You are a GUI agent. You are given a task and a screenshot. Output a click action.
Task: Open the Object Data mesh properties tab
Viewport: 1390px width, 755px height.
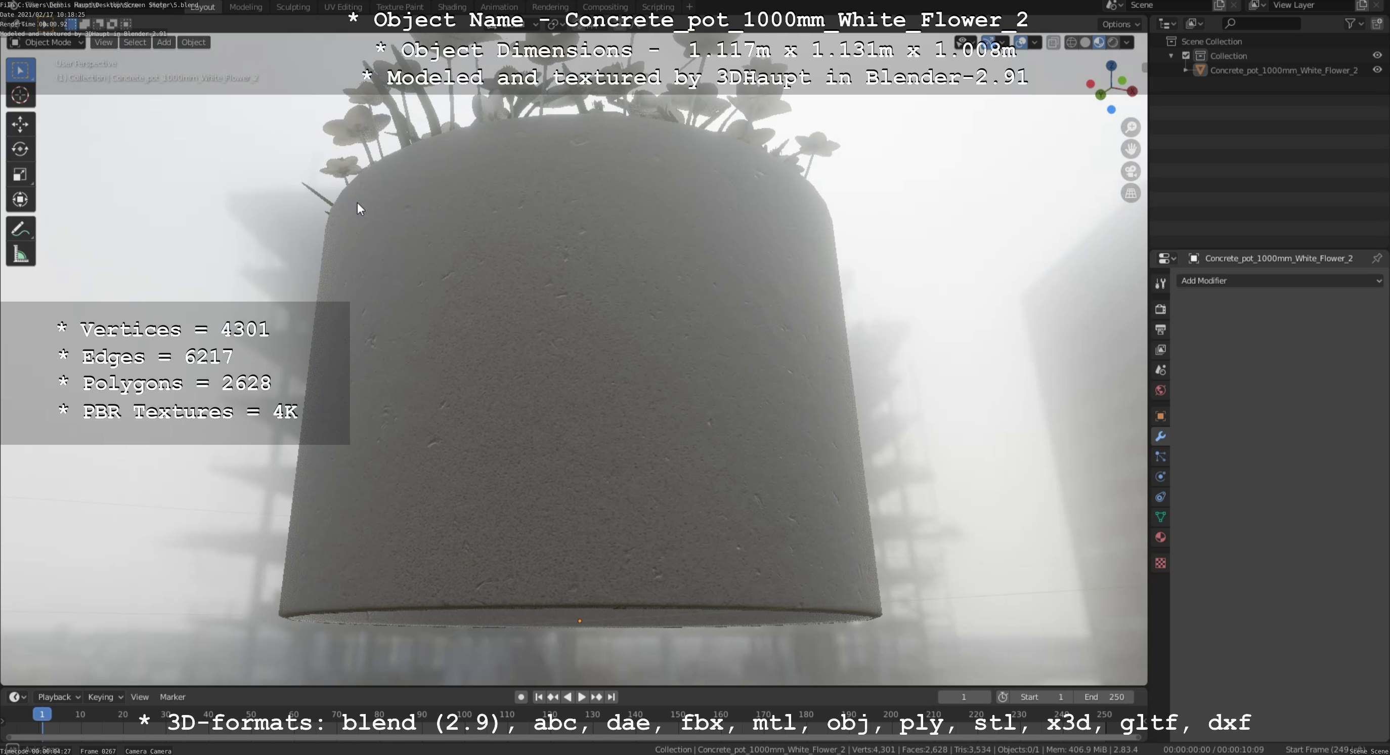pyautogui.click(x=1160, y=517)
